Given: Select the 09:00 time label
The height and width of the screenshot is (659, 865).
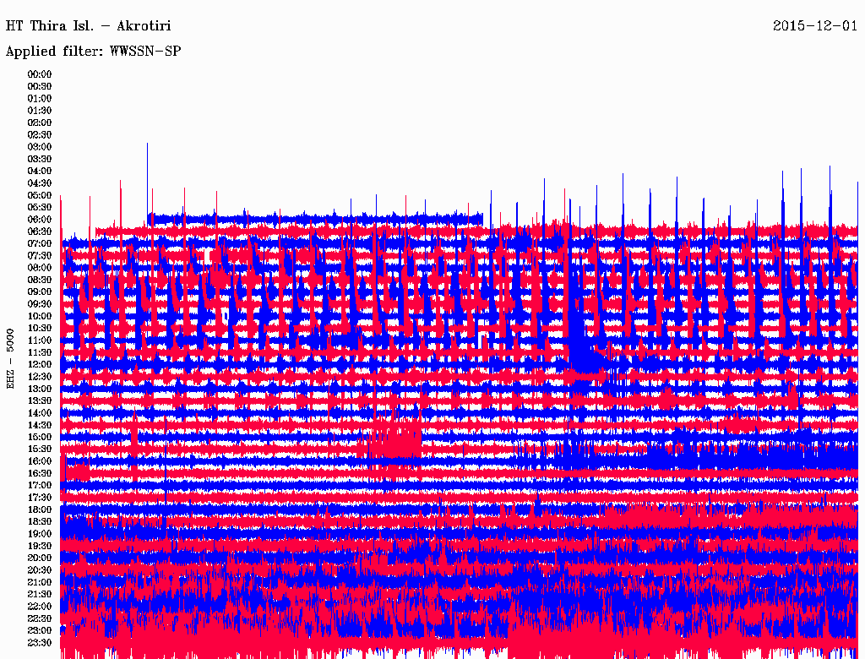Looking at the screenshot, I should [40, 292].
